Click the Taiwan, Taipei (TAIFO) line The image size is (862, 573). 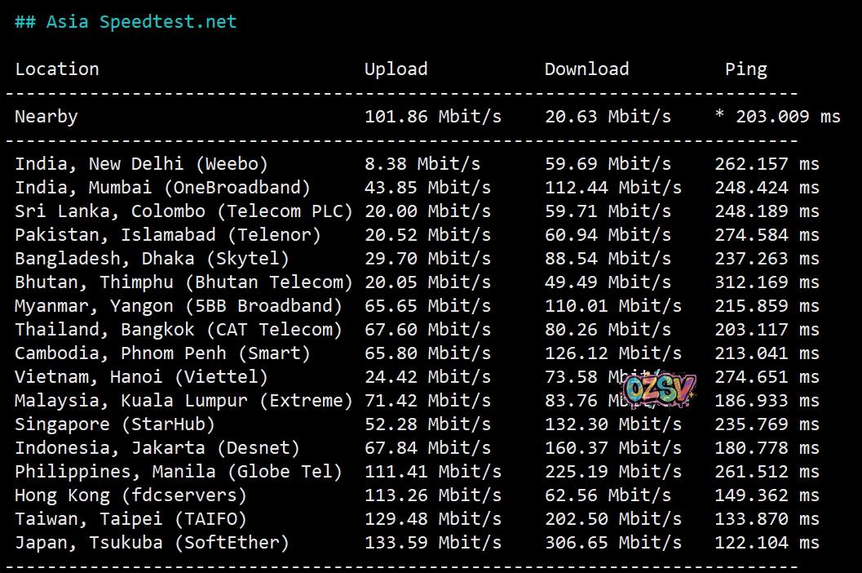coord(130,519)
